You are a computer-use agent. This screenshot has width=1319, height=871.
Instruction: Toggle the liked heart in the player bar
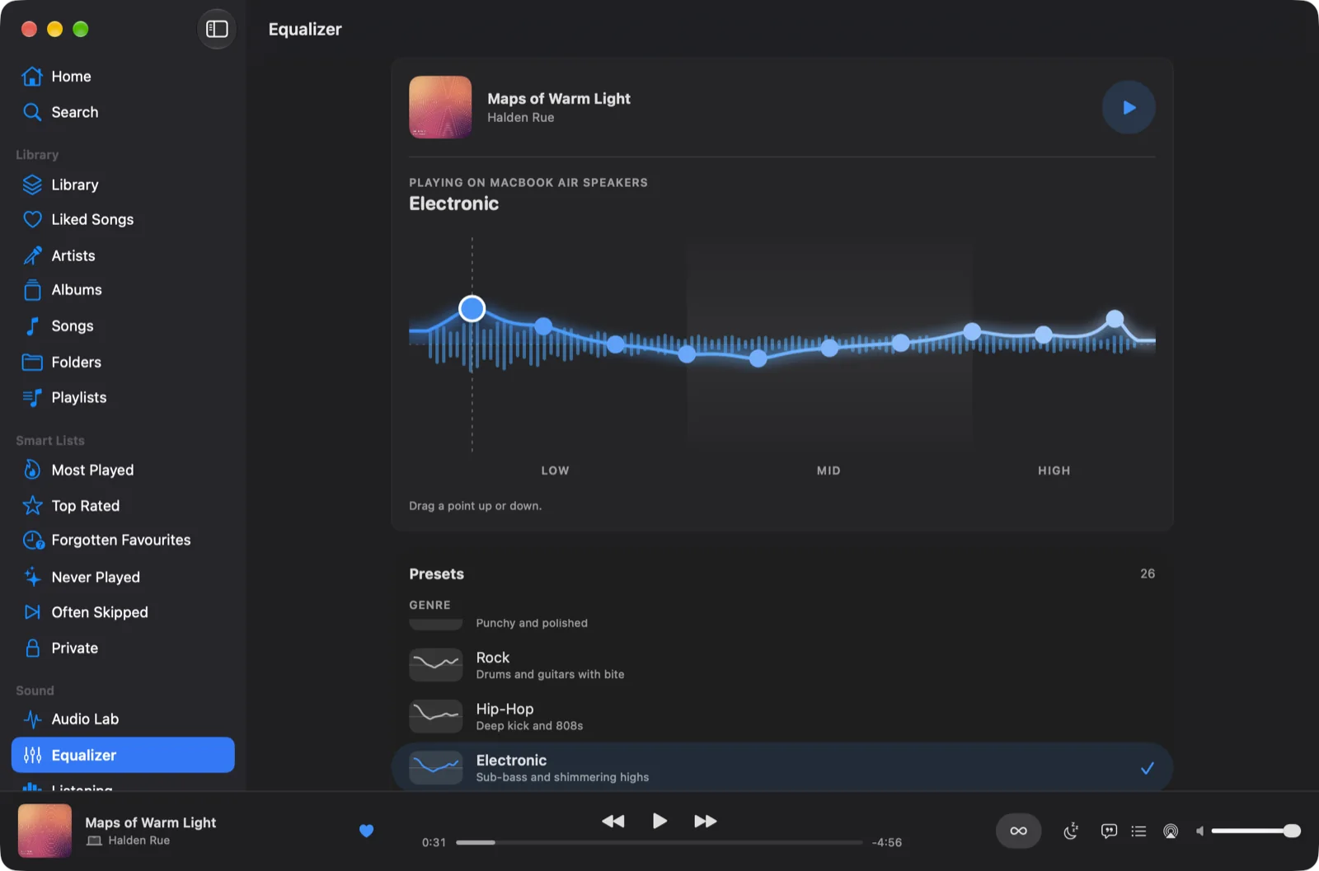[x=367, y=831]
